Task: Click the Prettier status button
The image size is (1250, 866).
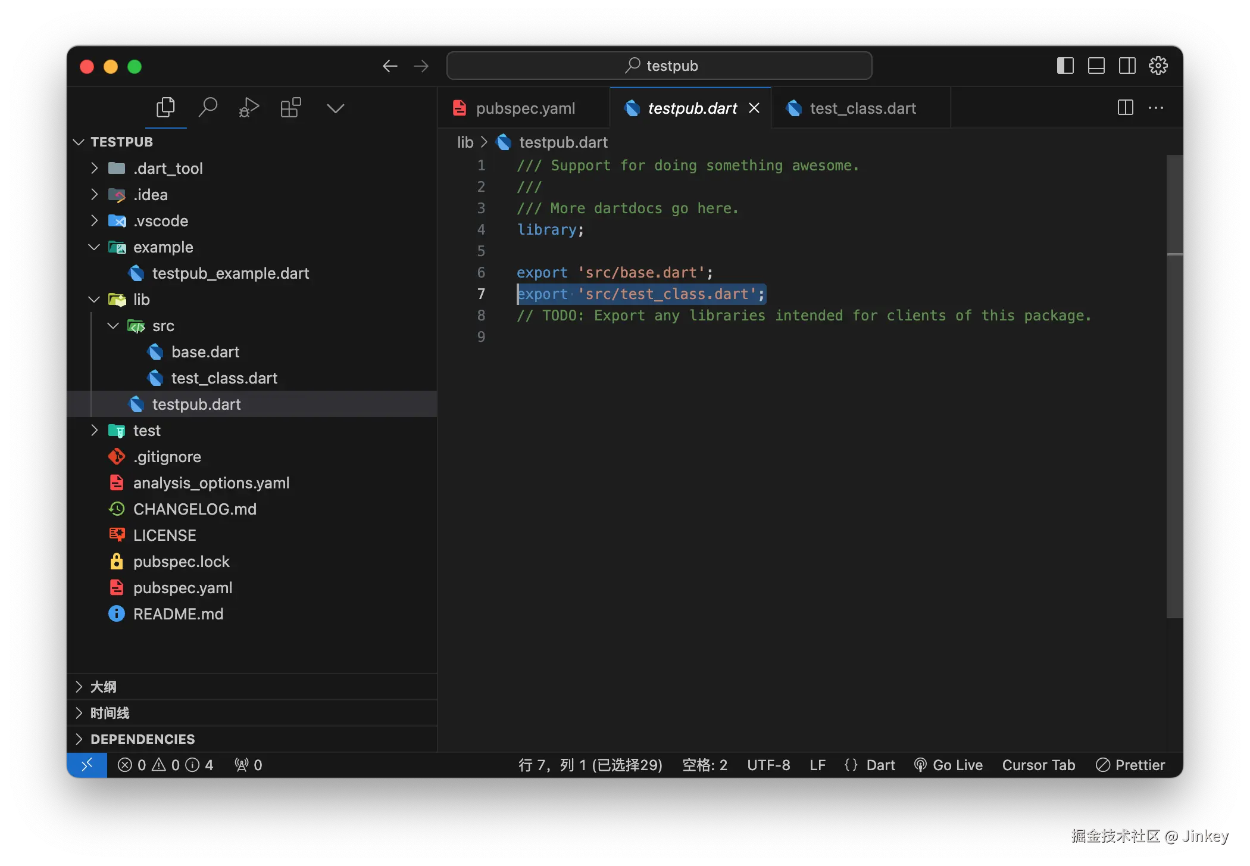Action: coord(1130,765)
